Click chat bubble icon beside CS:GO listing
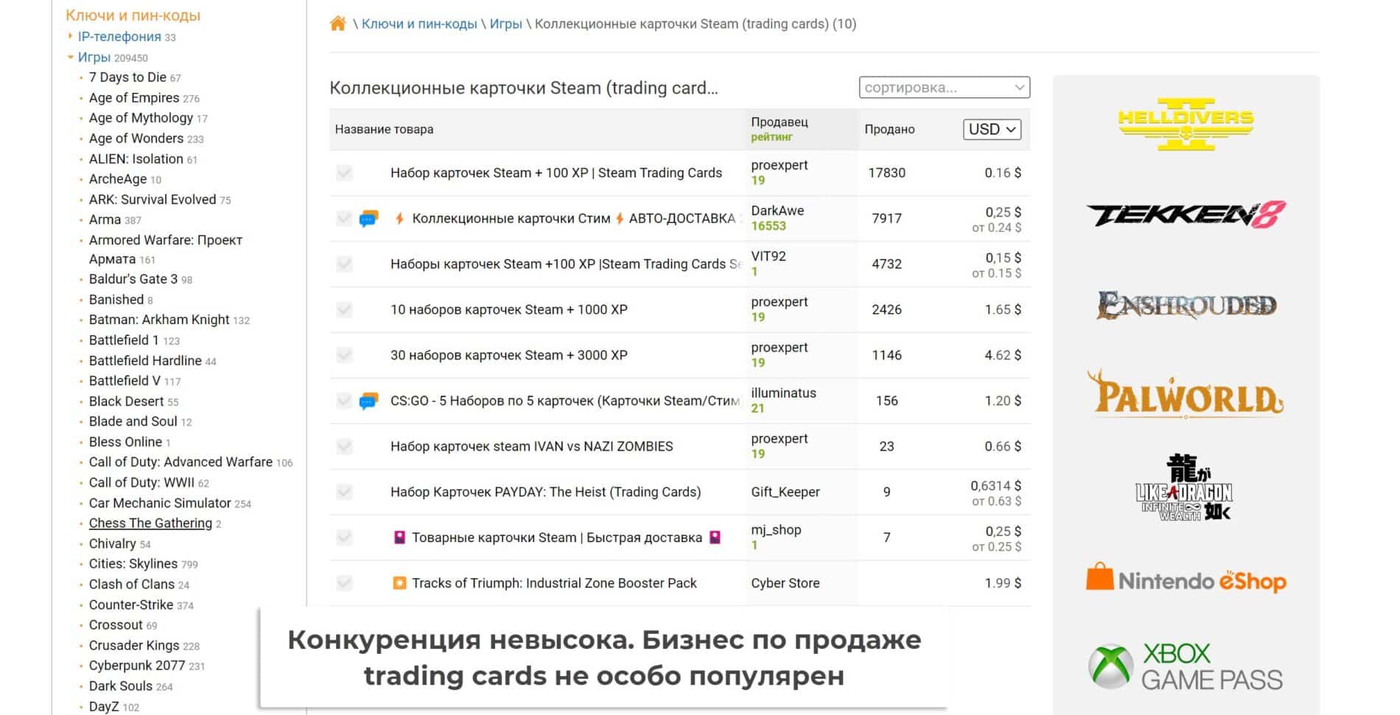 (368, 401)
